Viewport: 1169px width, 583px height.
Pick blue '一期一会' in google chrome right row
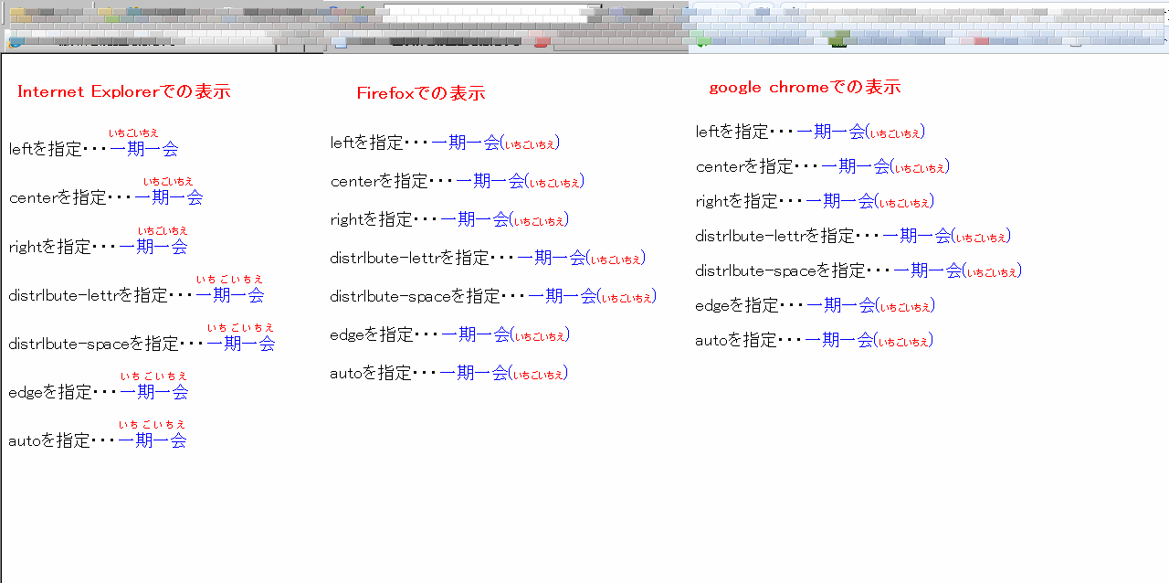[x=840, y=201]
